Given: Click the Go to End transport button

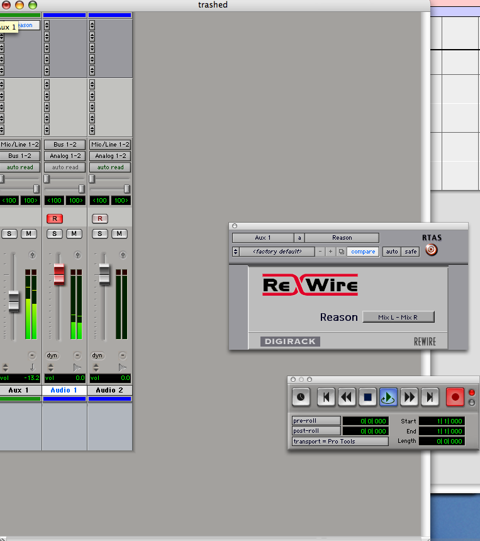Looking at the screenshot, I should pyautogui.click(x=430, y=397).
